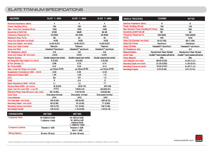Screen dimensions: 212x150
Task: Select the MXT280 column header
Action: pyautogui.click(x=47, y=114)
